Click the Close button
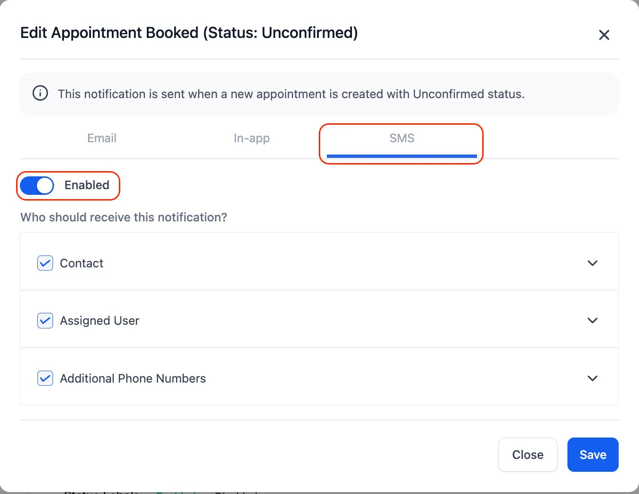Viewport: 639px width, 494px height. pos(528,455)
